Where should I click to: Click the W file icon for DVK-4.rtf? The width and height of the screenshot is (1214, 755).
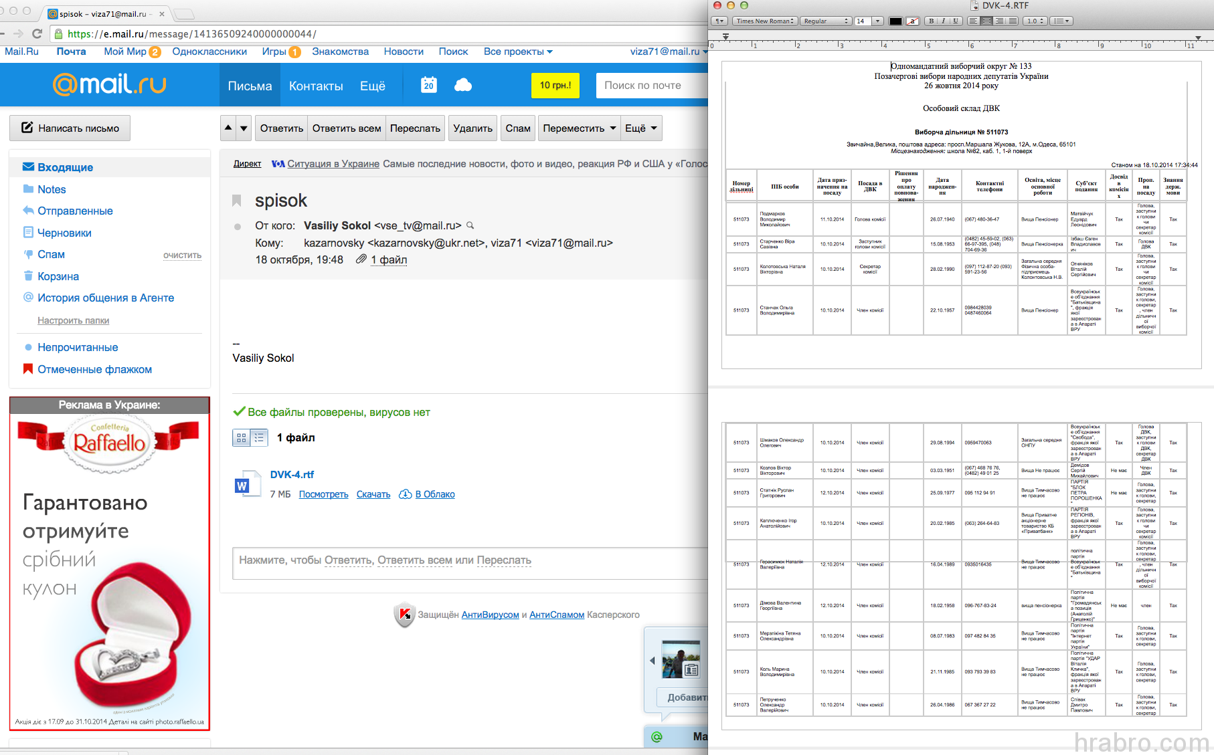coord(242,485)
